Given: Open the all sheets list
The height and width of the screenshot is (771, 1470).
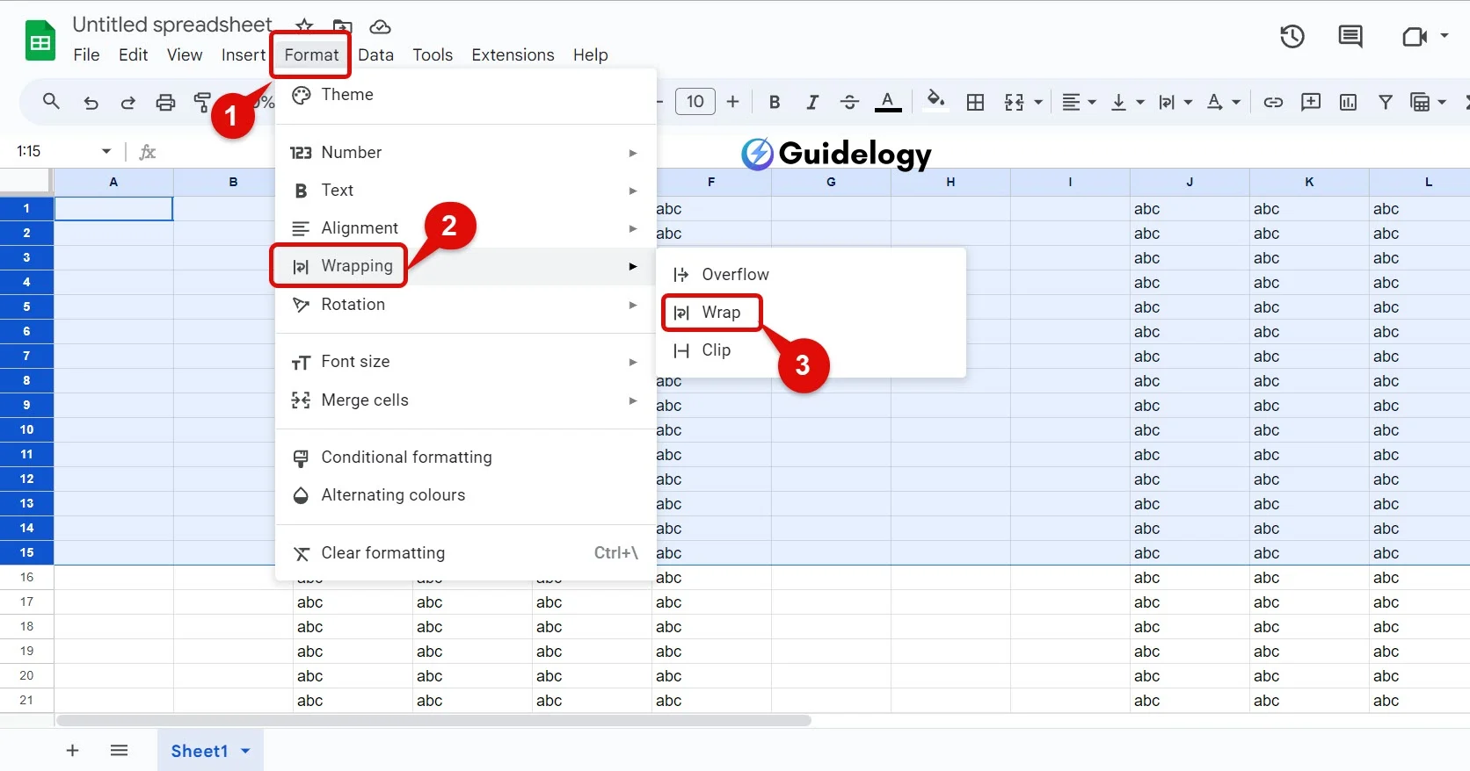Looking at the screenshot, I should tap(120, 751).
